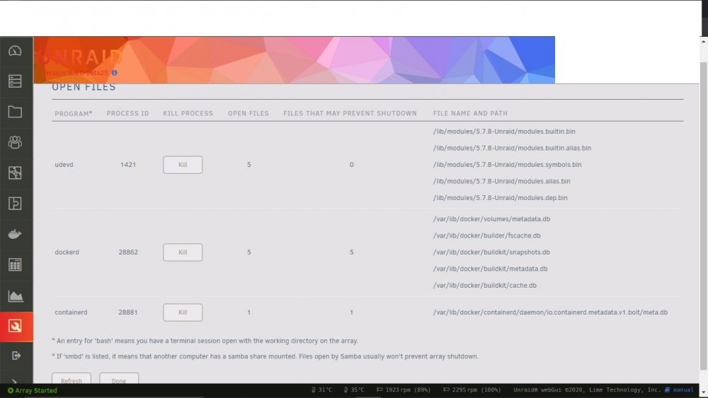Click FILES THAT MAY PREVENT SHUTDOWN header
This screenshot has height=398, width=708.
pos(350,114)
